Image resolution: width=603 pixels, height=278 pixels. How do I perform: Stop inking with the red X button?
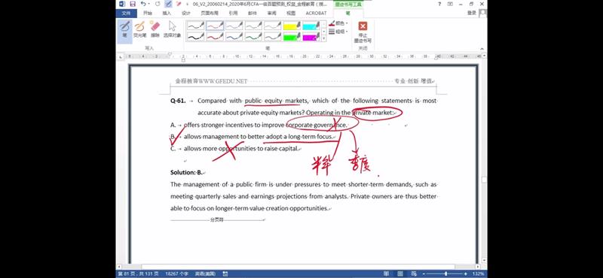point(363,32)
